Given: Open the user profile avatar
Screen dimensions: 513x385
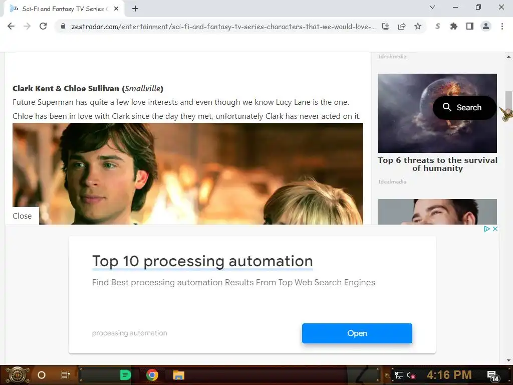Looking at the screenshot, I should click(486, 26).
